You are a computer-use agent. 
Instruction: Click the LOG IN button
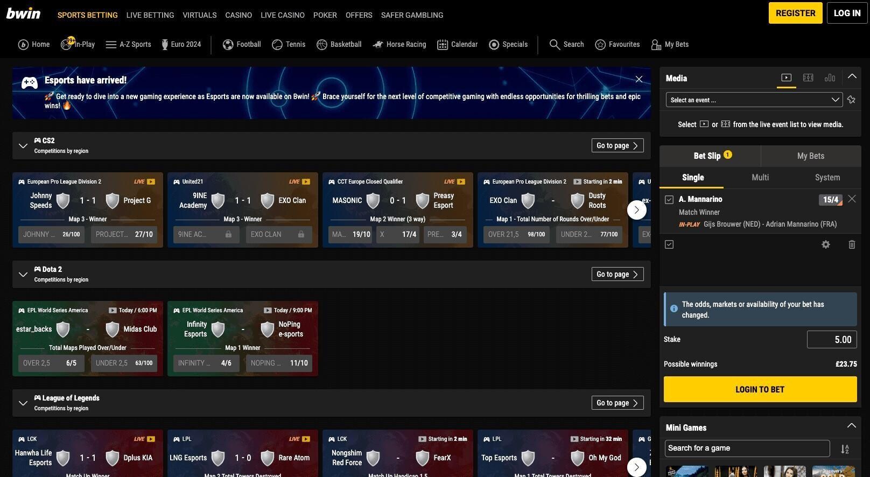click(x=847, y=13)
